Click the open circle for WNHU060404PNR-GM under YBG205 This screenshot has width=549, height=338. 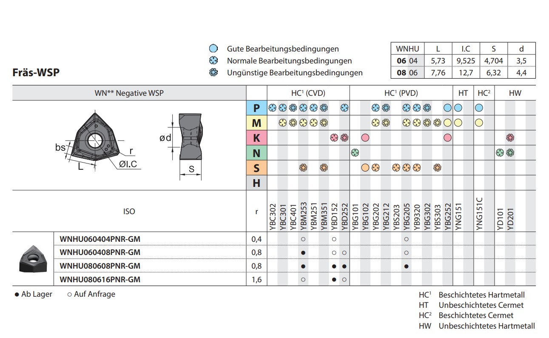[x=407, y=239]
